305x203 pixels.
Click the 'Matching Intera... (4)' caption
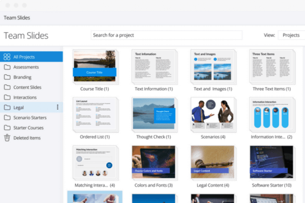[95, 185]
